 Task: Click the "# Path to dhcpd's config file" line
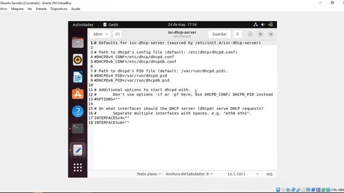(167, 52)
